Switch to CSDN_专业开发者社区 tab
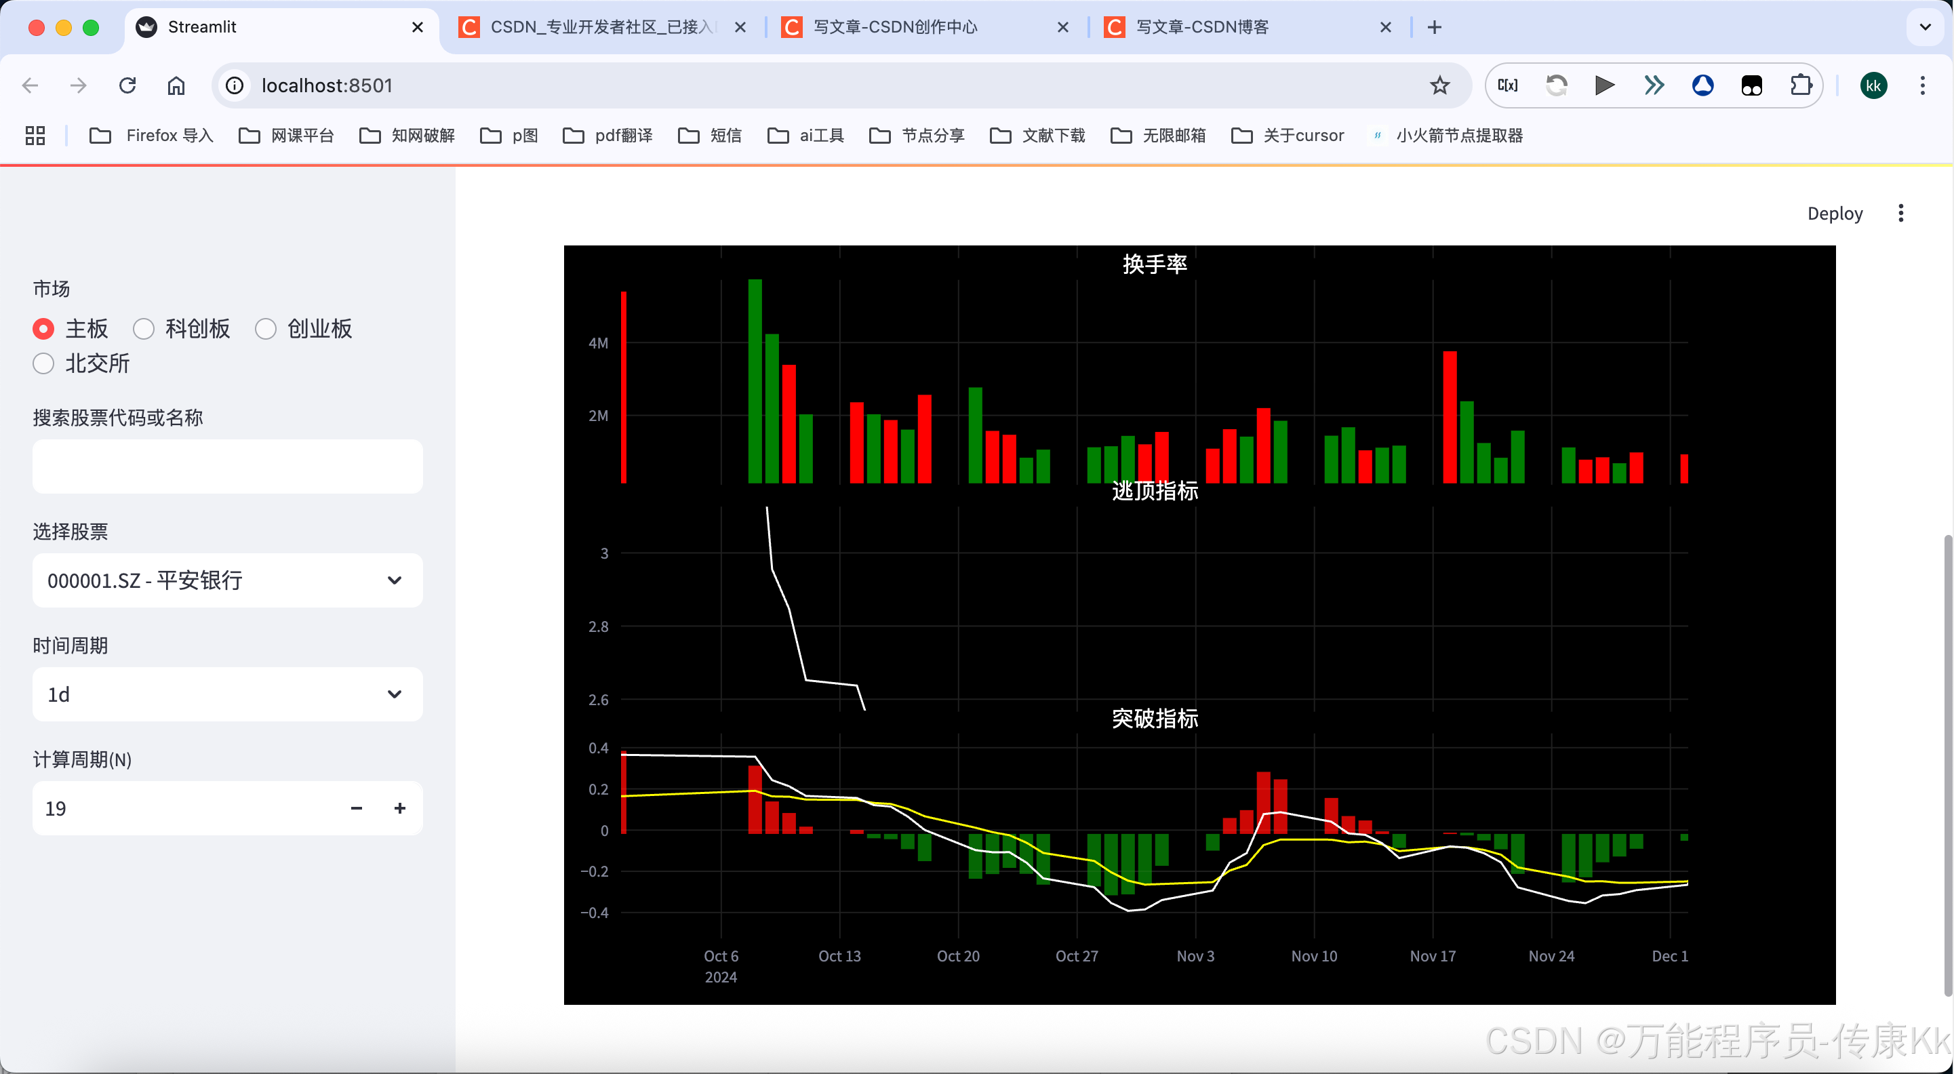 (603, 27)
